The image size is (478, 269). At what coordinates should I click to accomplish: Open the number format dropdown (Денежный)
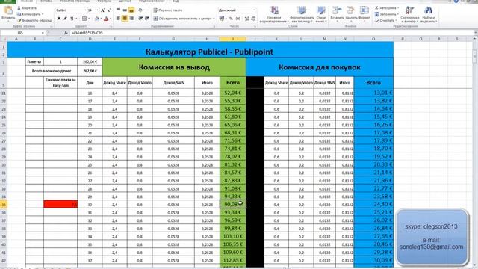254,10
